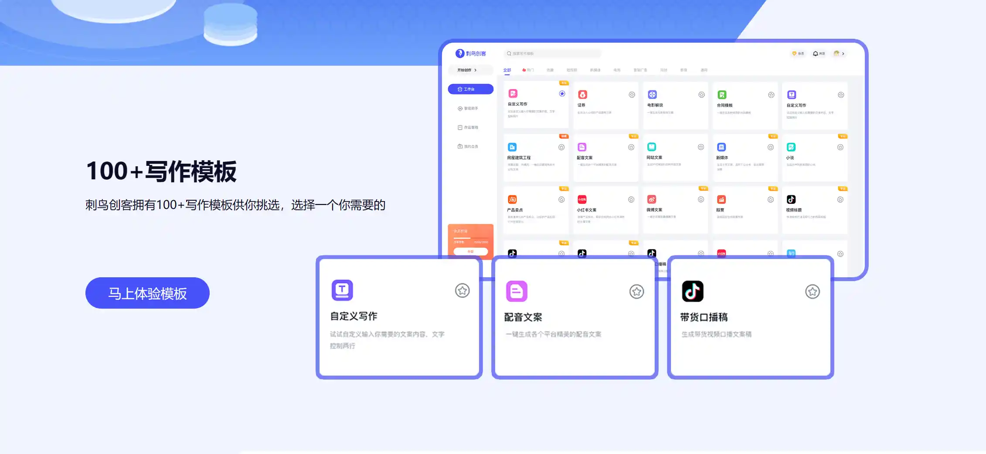This screenshot has height=454, width=986.
Task: Favorite the 证券 template star
Action: (x=632, y=95)
